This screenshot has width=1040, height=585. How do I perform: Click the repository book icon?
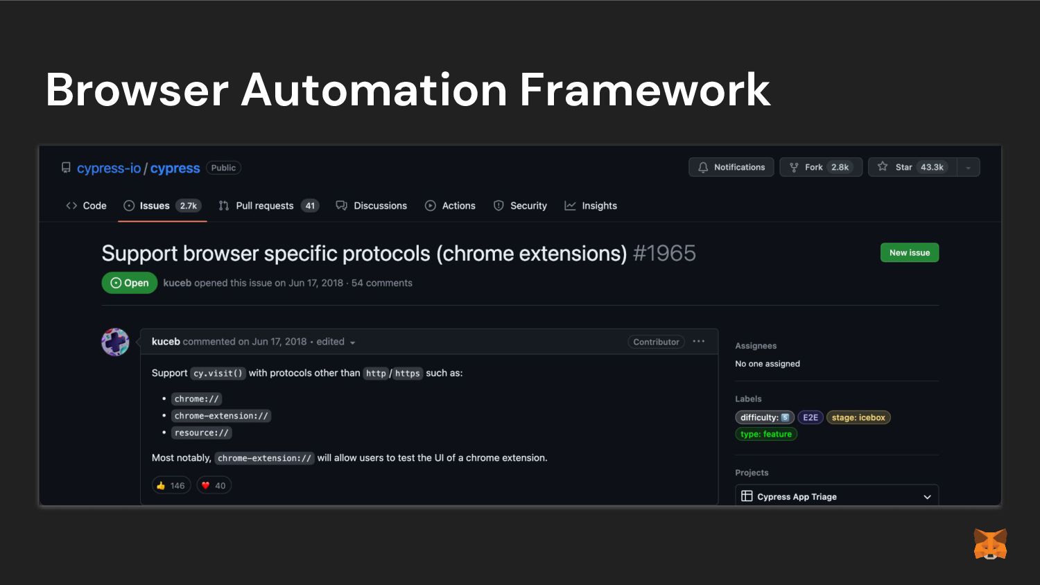tap(66, 168)
